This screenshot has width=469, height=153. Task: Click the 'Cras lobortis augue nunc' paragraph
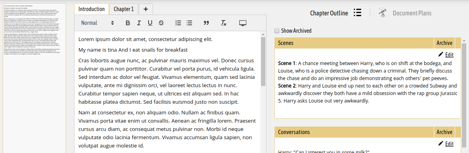(x=167, y=82)
